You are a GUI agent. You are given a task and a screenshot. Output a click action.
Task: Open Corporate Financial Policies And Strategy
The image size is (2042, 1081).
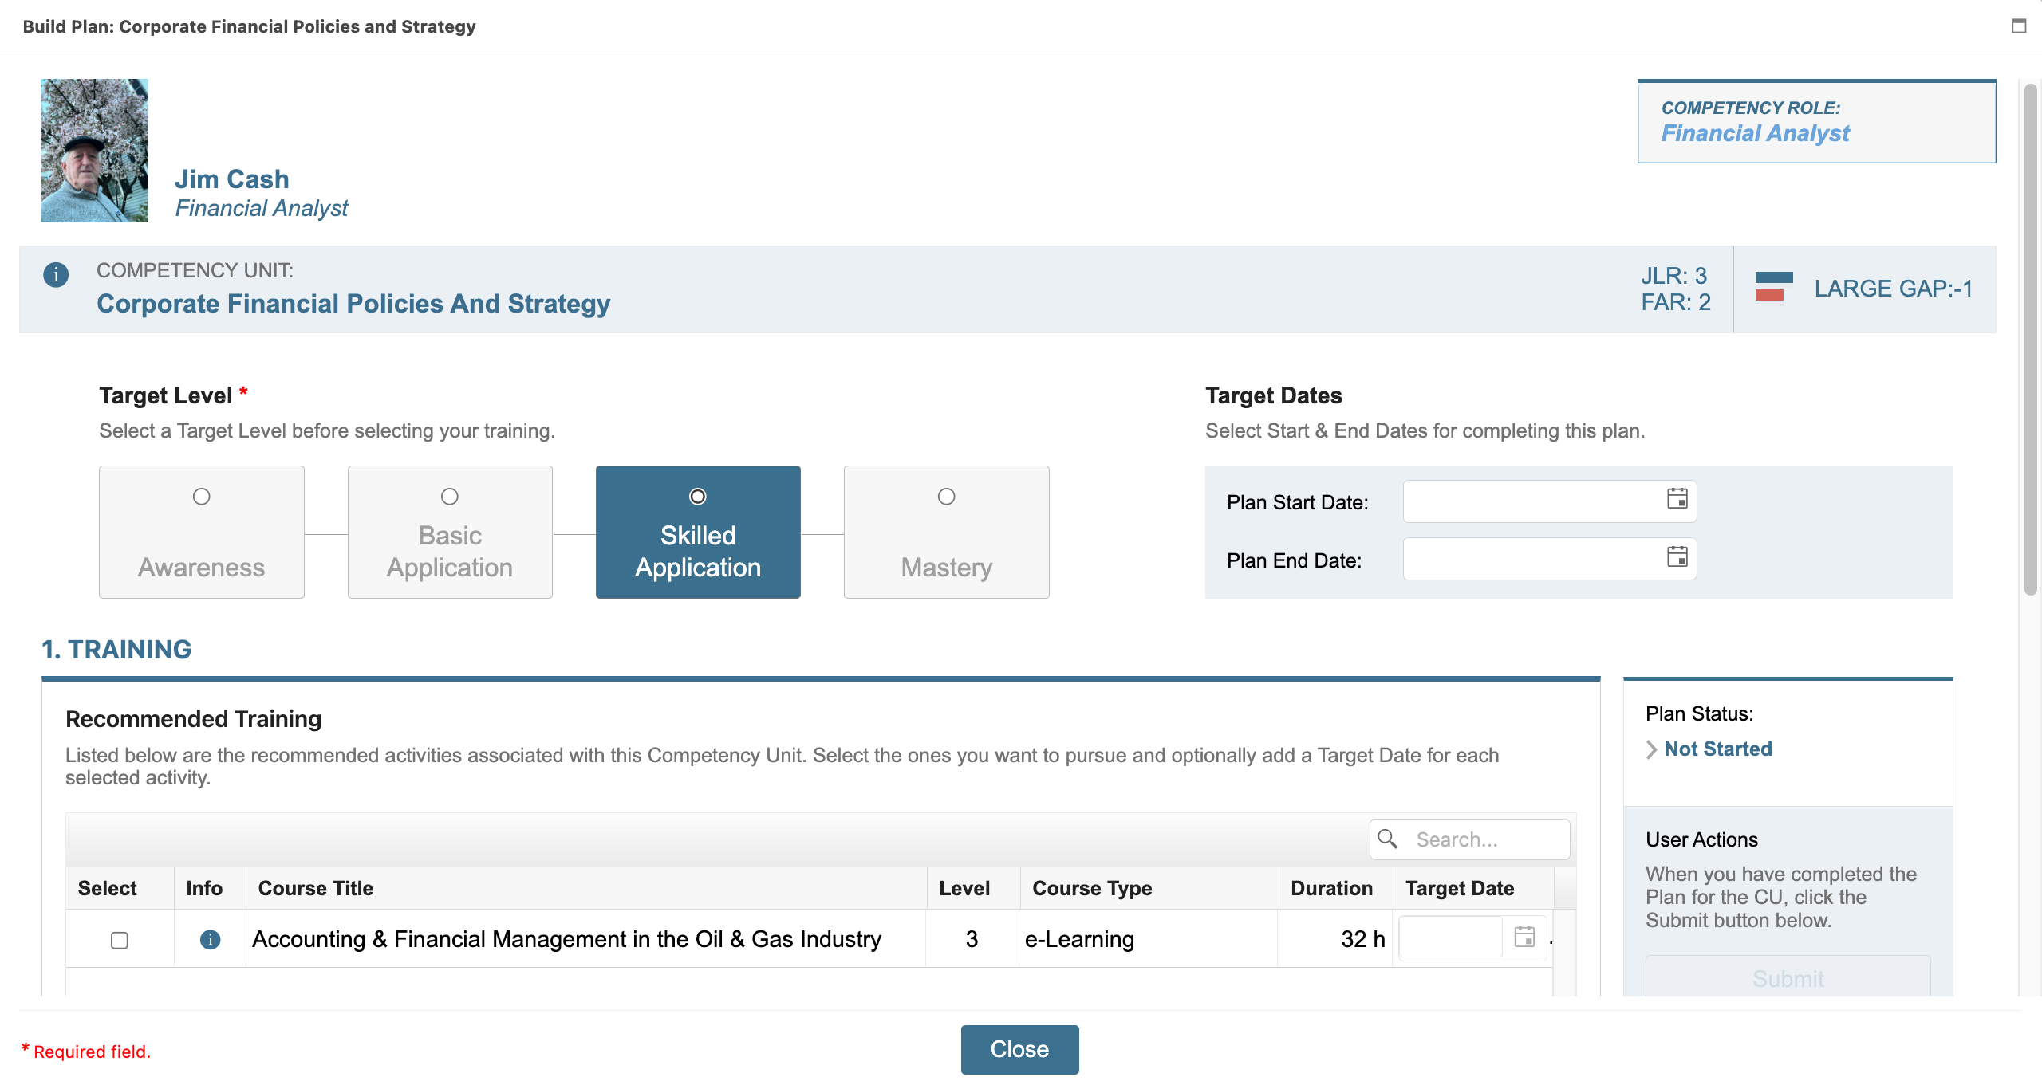(353, 304)
